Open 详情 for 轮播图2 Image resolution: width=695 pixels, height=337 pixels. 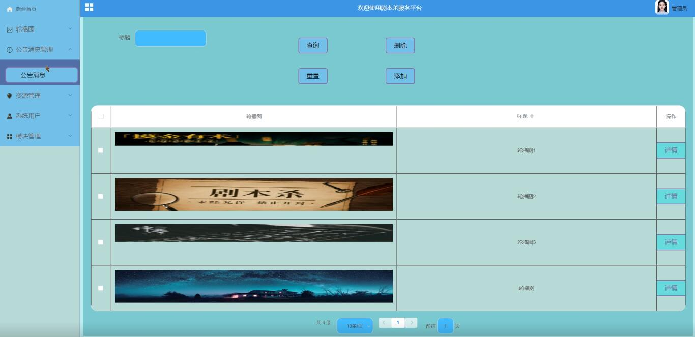[671, 196]
